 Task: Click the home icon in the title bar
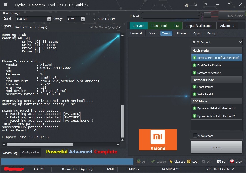195,5
